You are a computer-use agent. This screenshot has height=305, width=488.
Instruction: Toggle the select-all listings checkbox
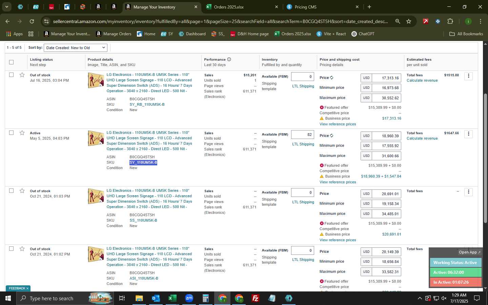11,62
